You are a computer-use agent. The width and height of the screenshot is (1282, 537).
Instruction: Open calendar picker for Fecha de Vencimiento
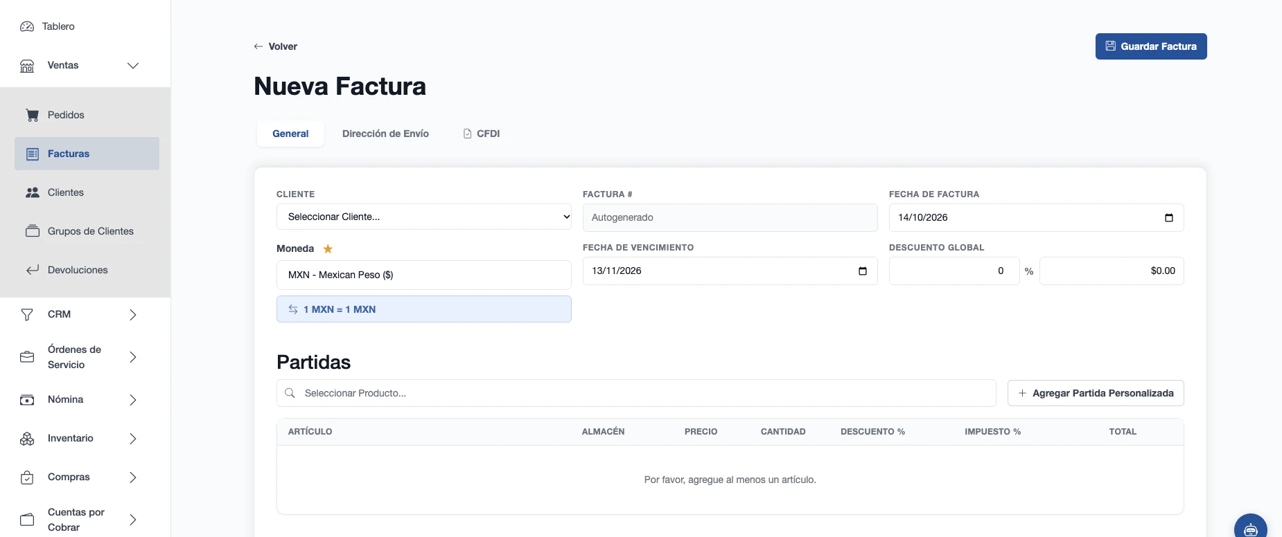[x=863, y=271]
